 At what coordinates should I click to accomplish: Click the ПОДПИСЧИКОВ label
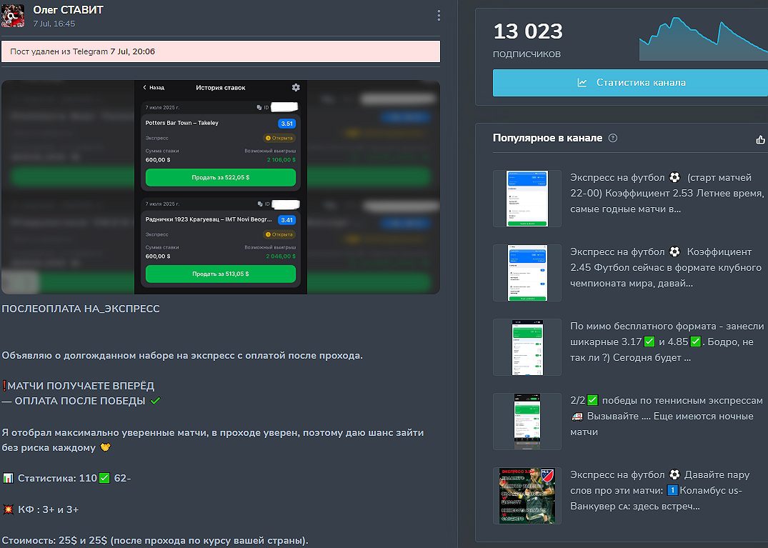[527, 54]
